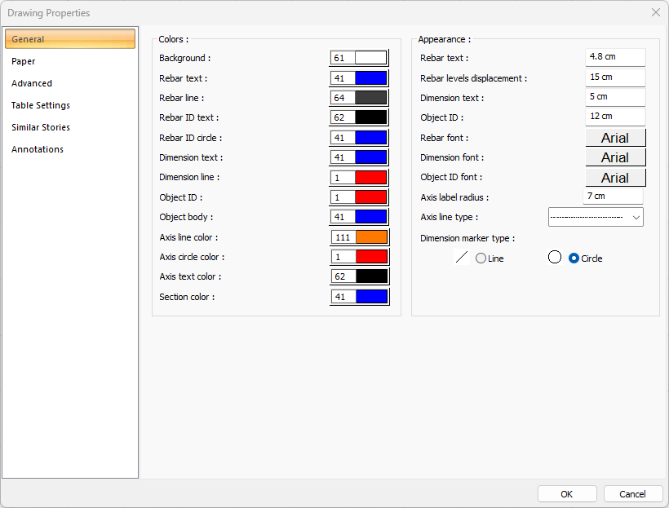
Task: Close the Drawing Properties dialog
Action: coord(655,12)
